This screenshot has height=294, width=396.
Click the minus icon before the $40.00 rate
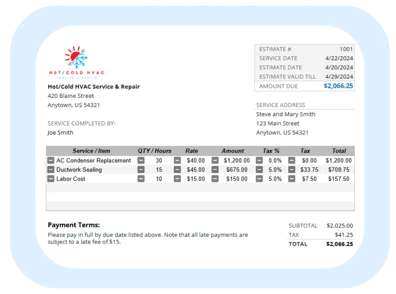(x=177, y=160)
